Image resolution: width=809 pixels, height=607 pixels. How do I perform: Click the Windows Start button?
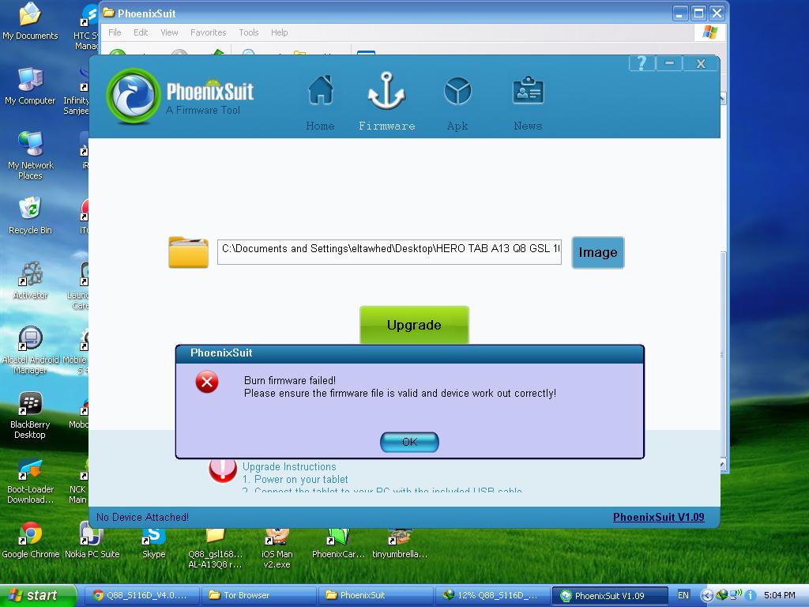pos(37,595)
